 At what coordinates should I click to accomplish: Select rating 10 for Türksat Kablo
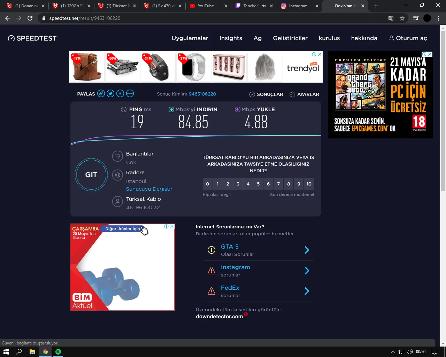(x=309, y=184)
